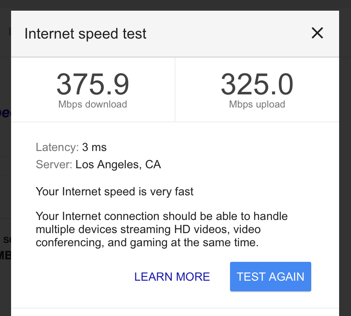Click the TEST AGAIN button
This screenshot has height=316, width=351.
(x=271, y=277)
